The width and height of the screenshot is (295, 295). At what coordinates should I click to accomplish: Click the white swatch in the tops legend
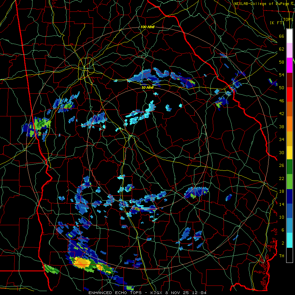(x=289, y=36)
